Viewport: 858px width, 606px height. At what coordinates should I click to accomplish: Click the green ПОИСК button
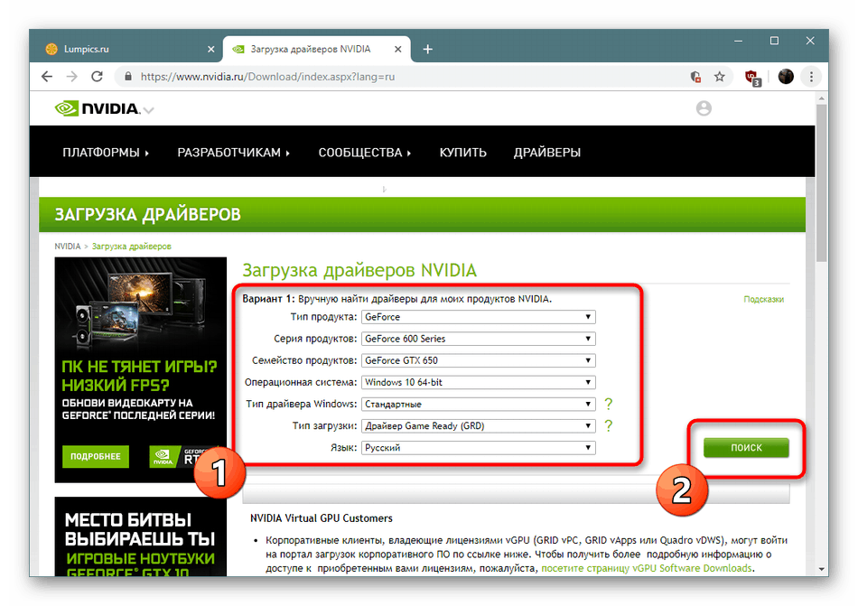(x=746, y=448)
